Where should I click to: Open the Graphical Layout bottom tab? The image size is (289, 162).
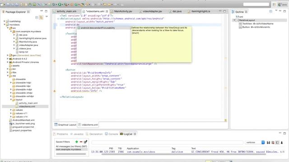pyautogui.click(x=65, y=125)
